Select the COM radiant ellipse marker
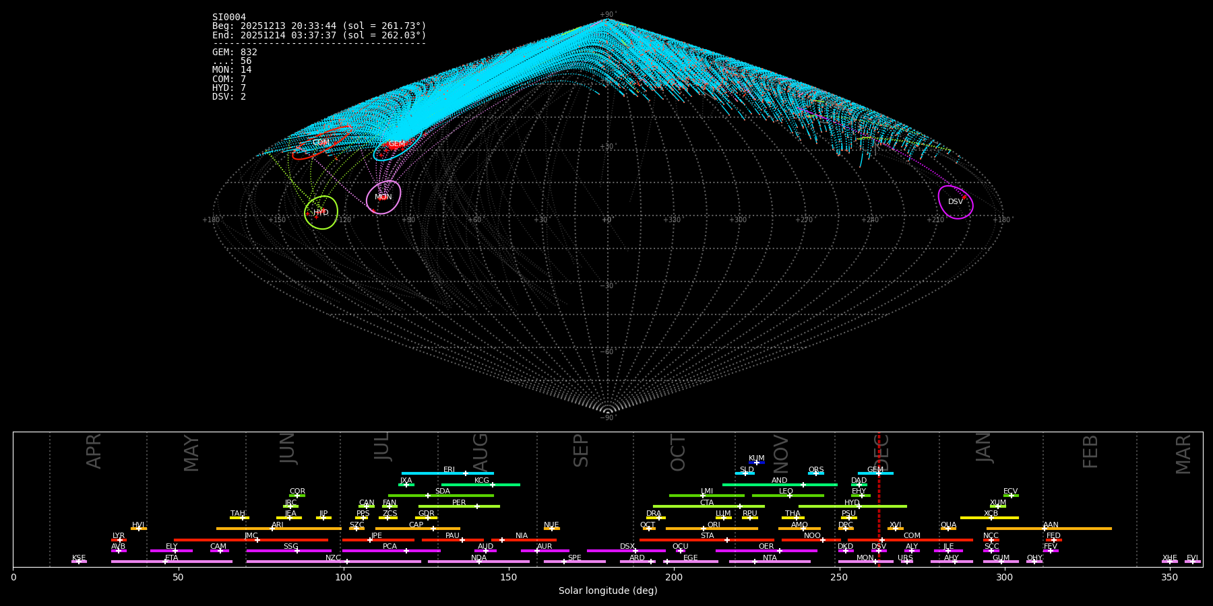1213x606 pixels. click(x=321, y=143)
